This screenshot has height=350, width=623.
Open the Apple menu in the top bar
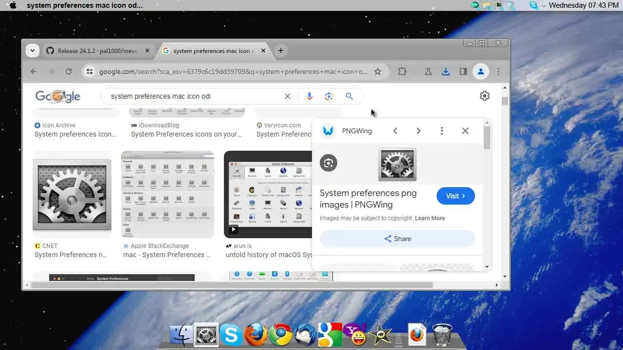(13, 5)
